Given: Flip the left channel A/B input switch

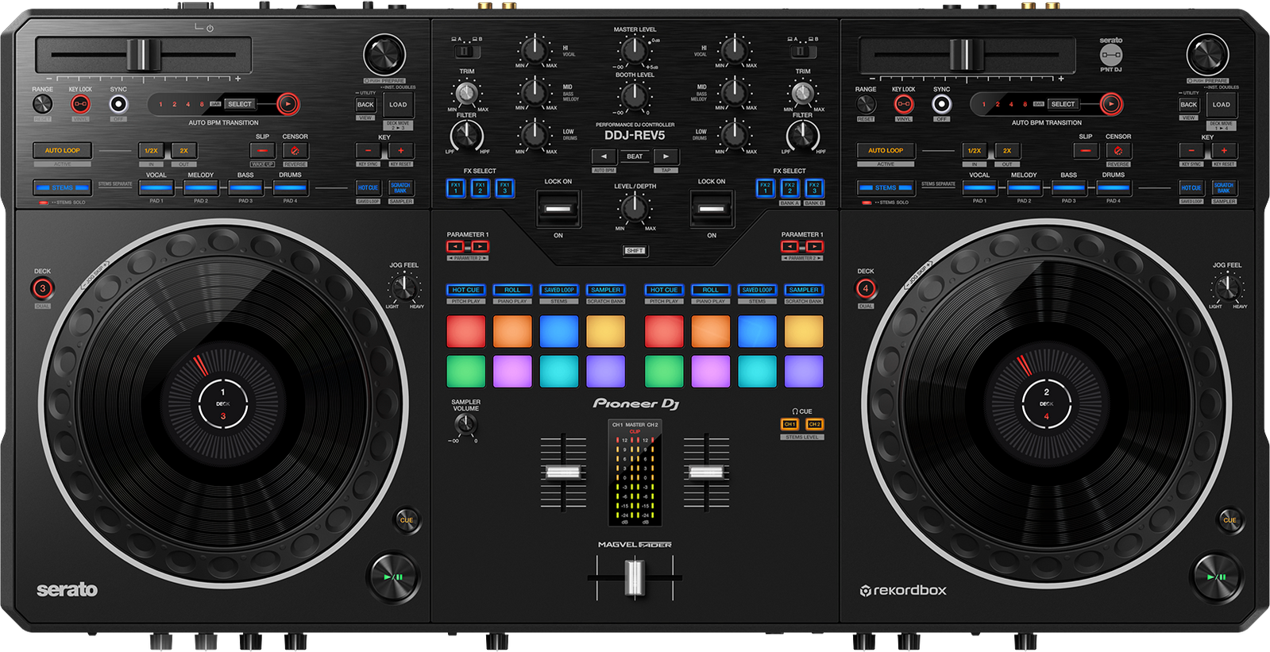Looking at the screenshot, I should [x=467, y=52].
